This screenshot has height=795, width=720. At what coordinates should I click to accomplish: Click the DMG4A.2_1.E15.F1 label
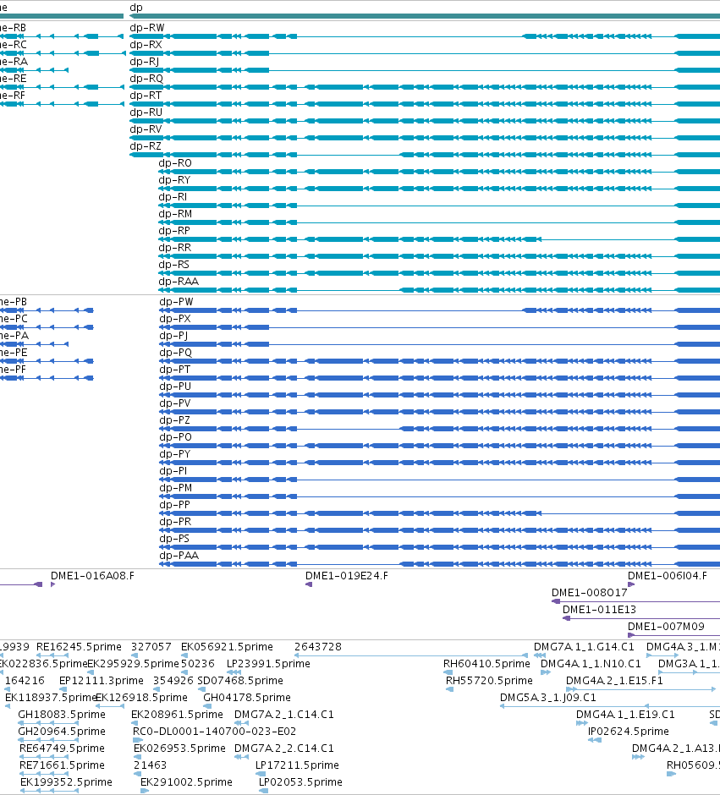click(614, 681)
